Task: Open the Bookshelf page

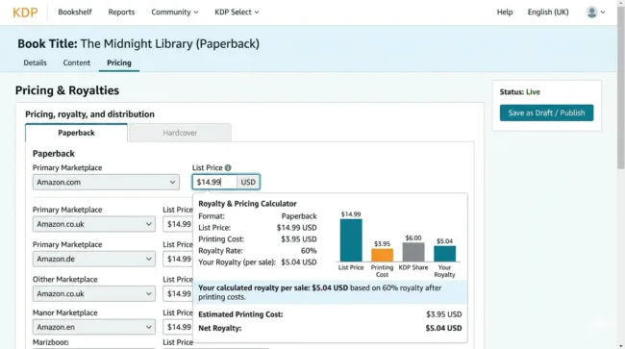Action: tap(75, 12)
